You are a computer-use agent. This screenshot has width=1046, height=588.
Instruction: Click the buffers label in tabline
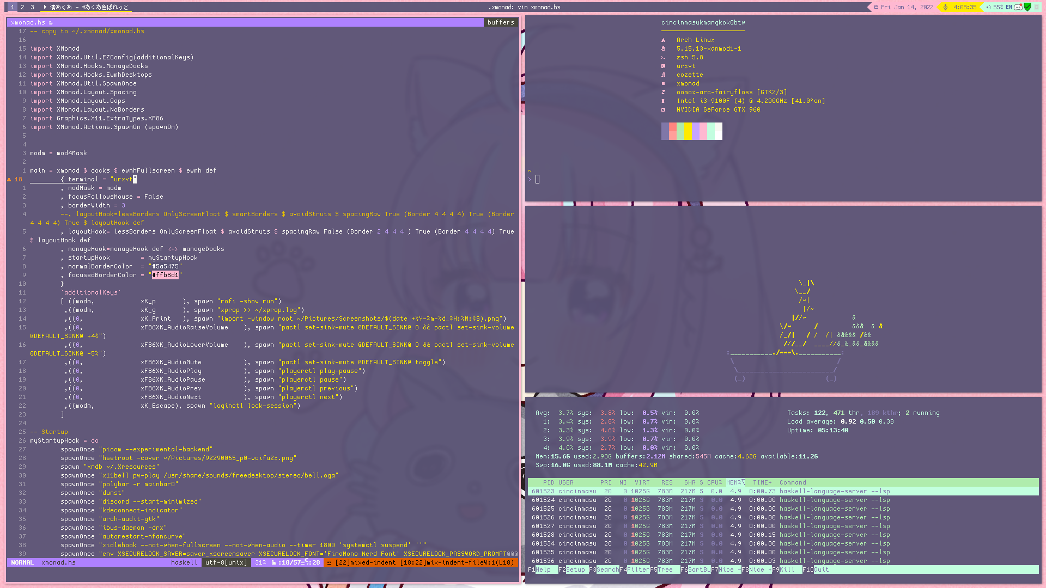pyautogui.click(x=500, y=22)
